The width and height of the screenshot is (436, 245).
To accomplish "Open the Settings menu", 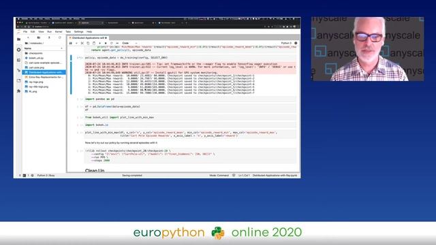I will [x=79, y=32].
